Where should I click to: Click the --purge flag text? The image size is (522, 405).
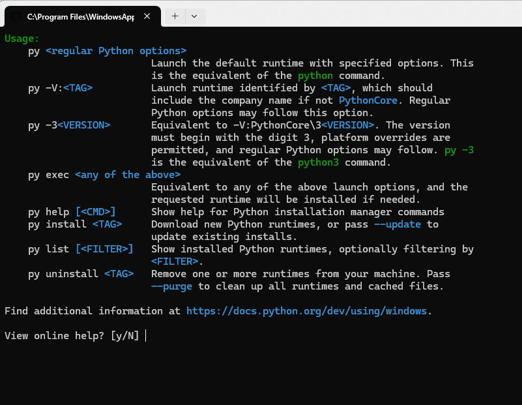coord(172,286)
